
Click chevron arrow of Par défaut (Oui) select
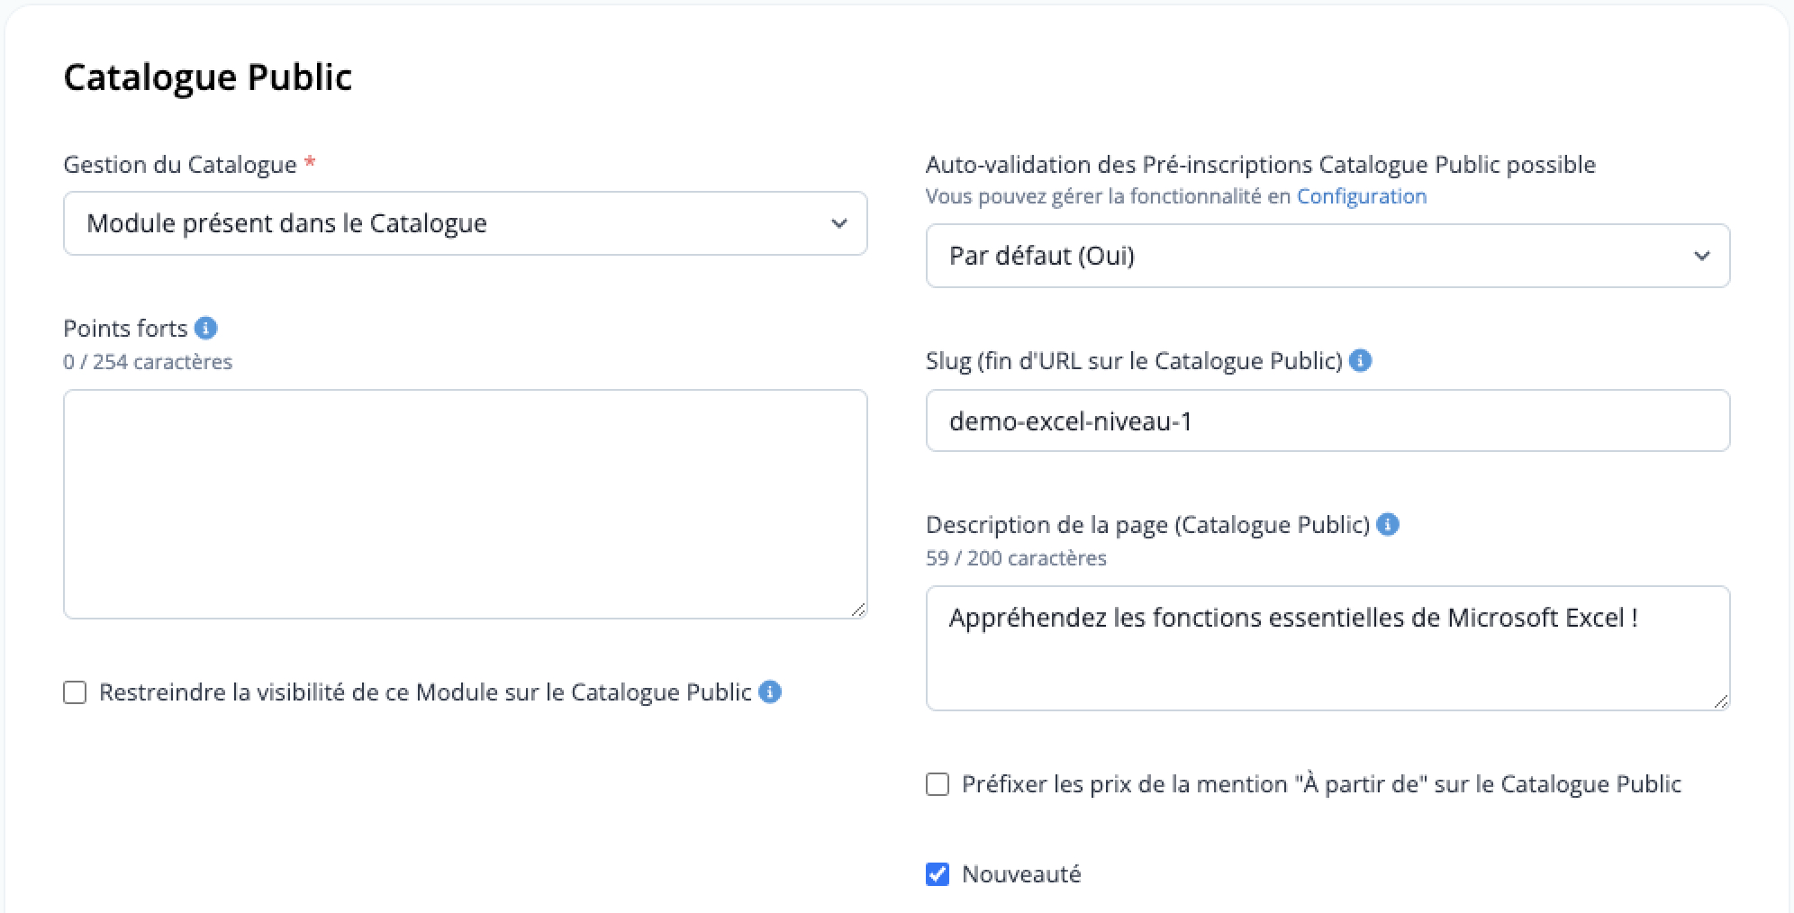point(1701,256)
